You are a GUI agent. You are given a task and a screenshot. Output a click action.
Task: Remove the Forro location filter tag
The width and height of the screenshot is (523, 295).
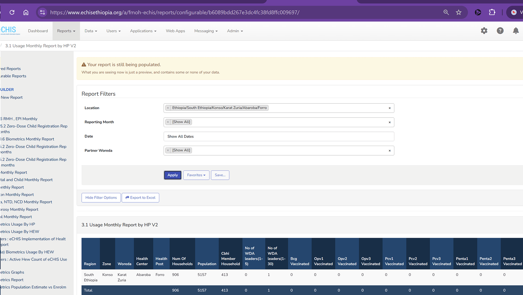point(168,108)
